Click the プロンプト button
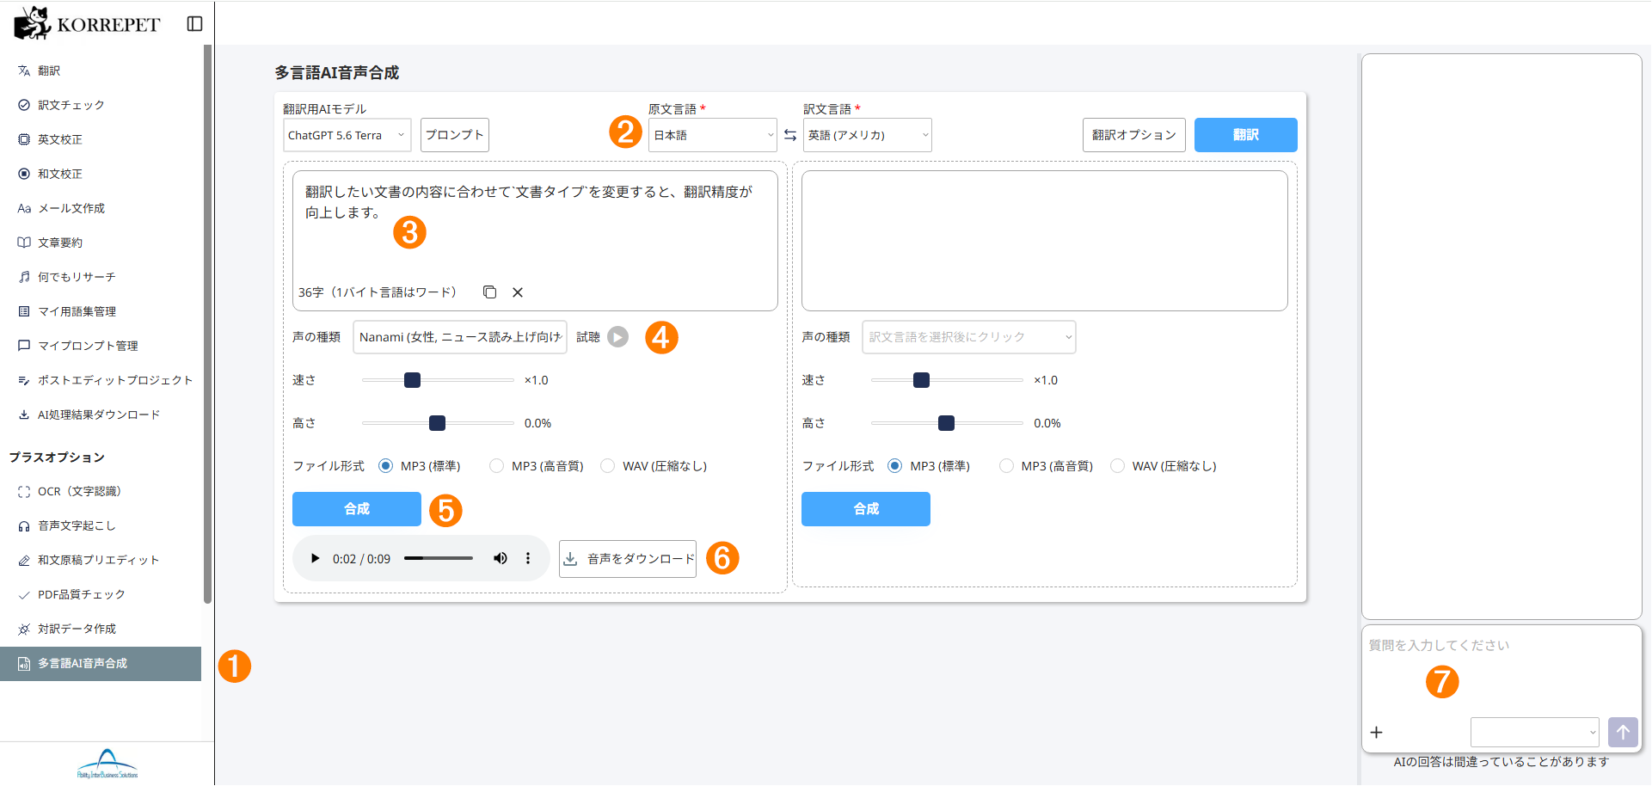This screenshot has height=786, width=1652. pyautogui.click(x=455, y=135)
